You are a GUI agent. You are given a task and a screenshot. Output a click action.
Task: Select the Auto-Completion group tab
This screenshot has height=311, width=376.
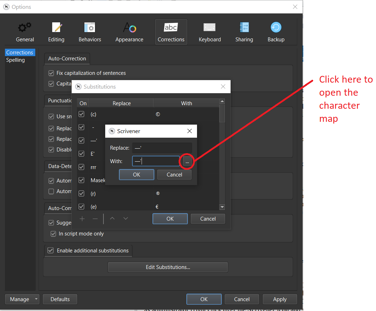point(58,208)
